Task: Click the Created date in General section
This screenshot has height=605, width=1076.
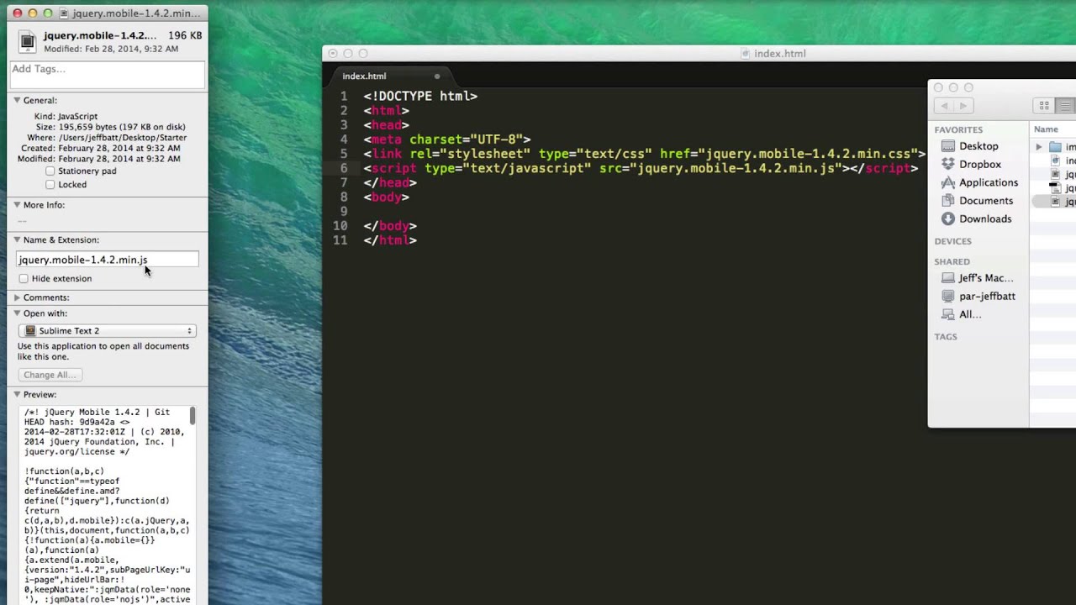Action: click(x=119, y=149)
